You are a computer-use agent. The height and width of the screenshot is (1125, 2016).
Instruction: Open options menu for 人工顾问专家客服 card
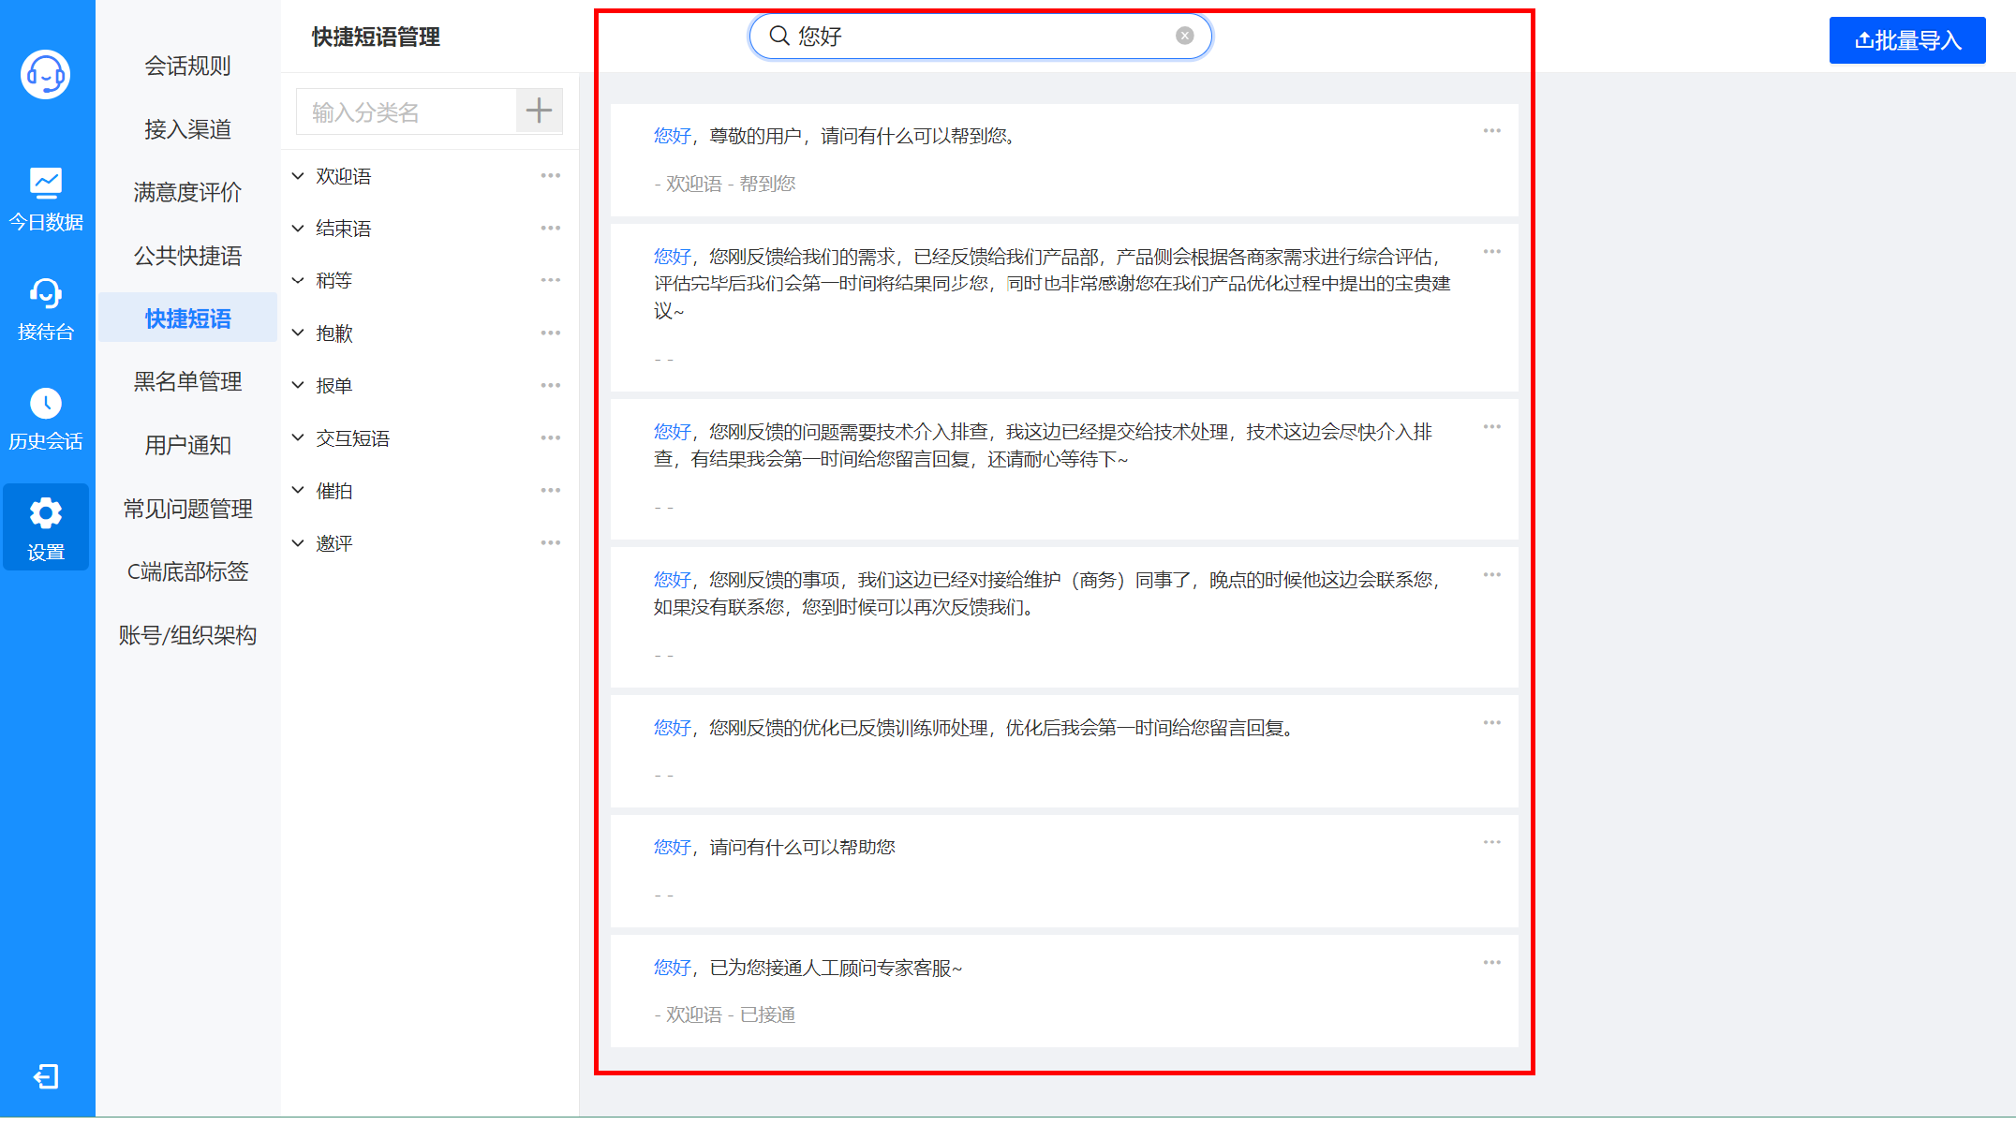(1492, 963)
